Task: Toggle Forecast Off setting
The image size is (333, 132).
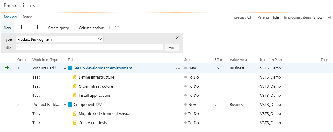Action: click(x=250, y=17)
